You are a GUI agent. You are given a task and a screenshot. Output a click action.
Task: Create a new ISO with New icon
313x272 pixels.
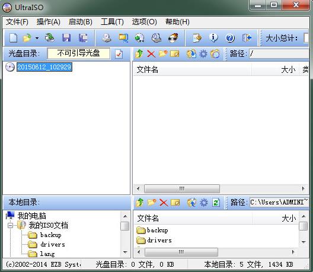pos(14,38)
